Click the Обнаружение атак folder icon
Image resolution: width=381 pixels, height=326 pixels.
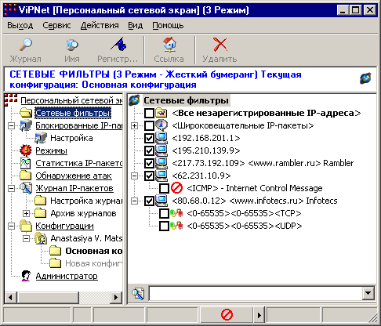click(26, 176)
